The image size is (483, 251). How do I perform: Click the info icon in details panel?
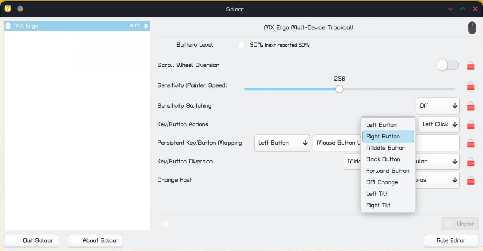[166, 224]
